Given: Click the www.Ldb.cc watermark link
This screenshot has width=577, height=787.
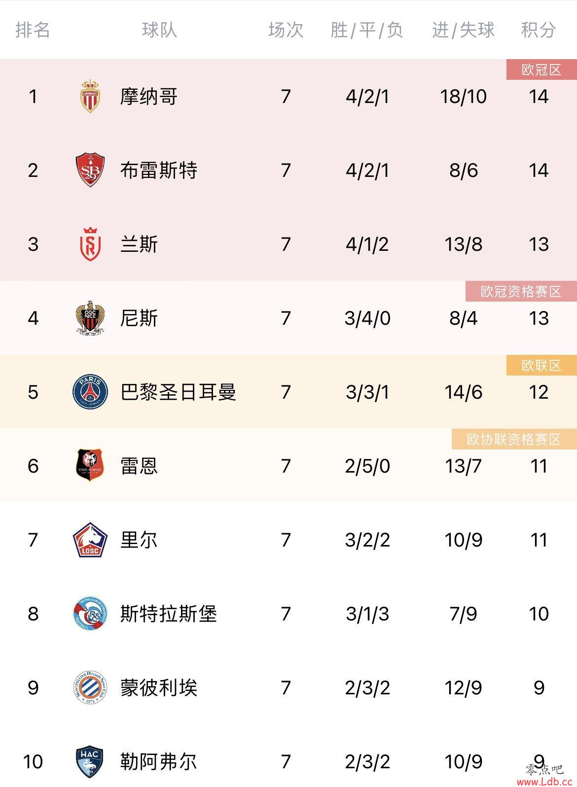Looking at the screenshot, I should pos(544,781).
